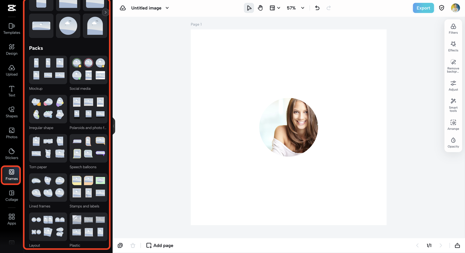The height and width of the screenshot is (253, 465).
Task: Open the layers panel icon at bottom right
Action: coord(457,245)
